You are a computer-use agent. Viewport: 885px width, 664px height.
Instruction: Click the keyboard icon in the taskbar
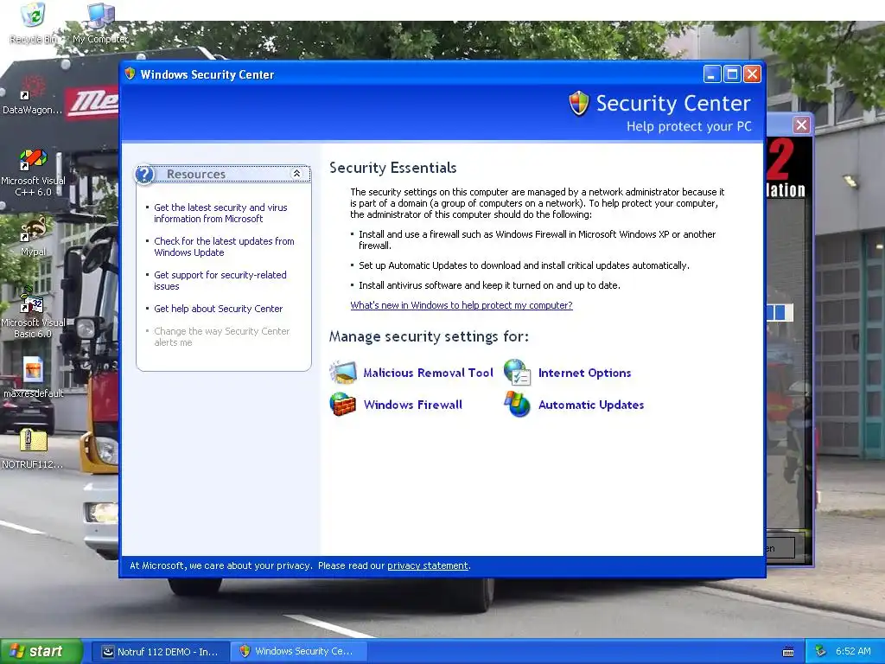coord(788,652)
